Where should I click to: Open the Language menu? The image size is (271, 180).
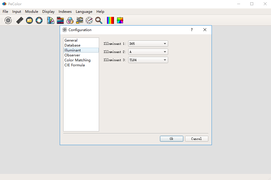click(84, 12)
